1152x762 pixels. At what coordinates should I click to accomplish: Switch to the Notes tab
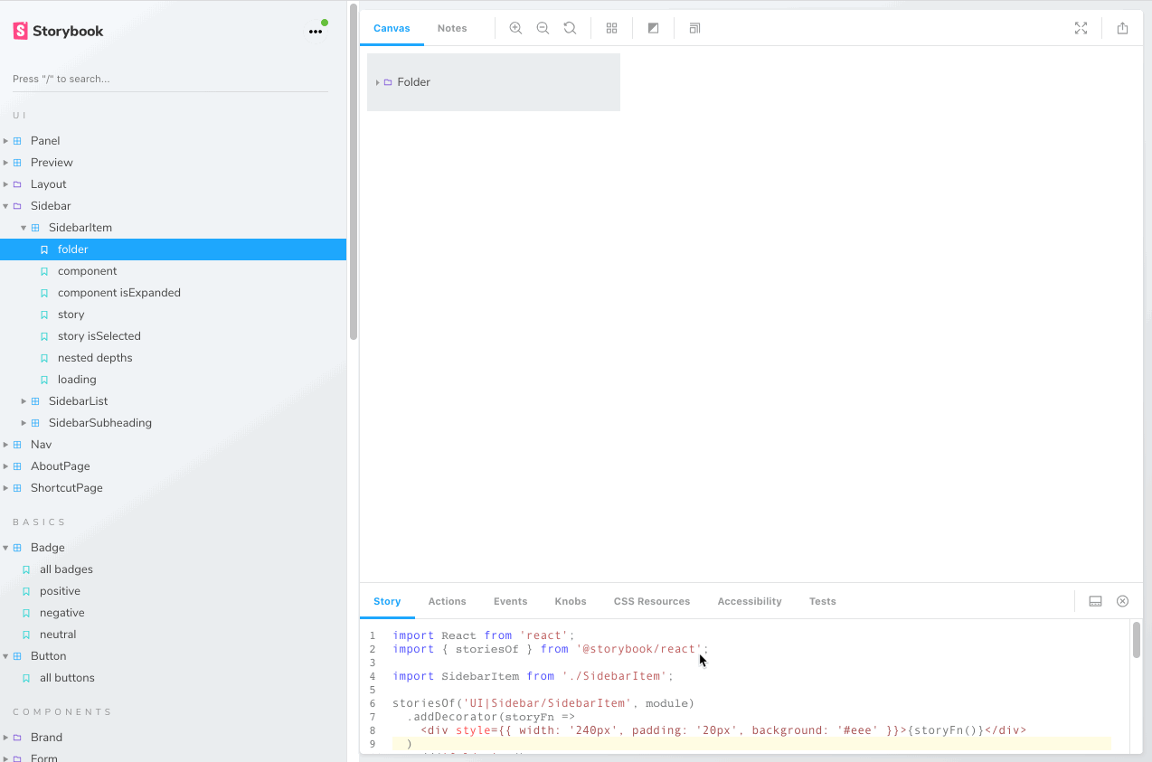point(452,28)
